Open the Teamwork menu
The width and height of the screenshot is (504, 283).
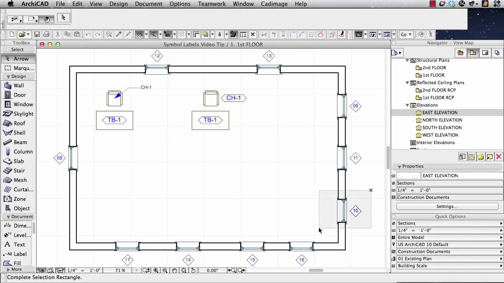click(212, 4)
